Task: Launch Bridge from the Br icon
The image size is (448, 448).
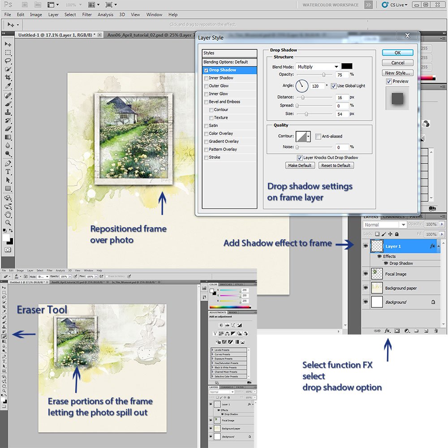Action: point(25,4)
